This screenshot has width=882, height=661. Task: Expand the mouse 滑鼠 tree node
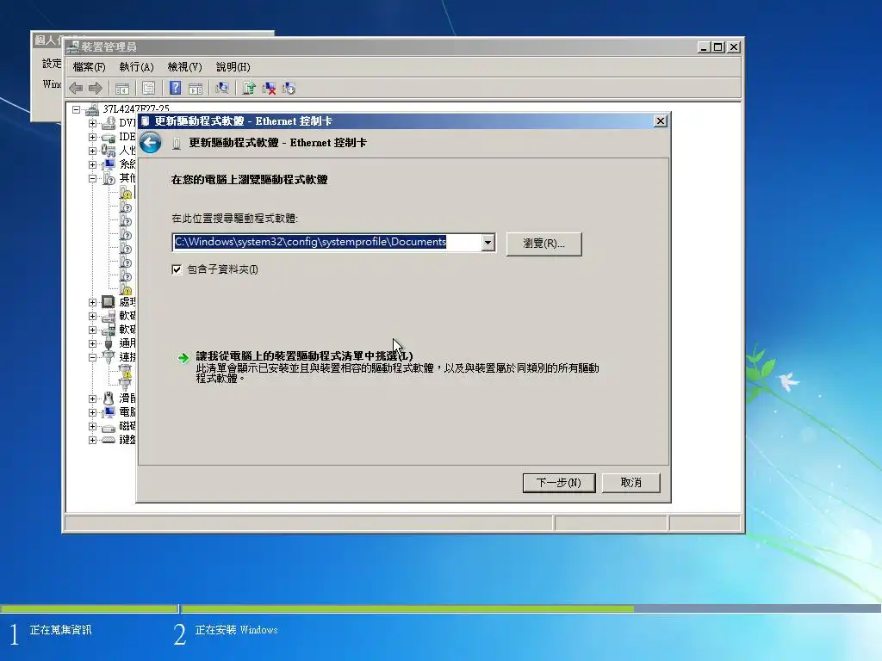[x=93, y=398]
